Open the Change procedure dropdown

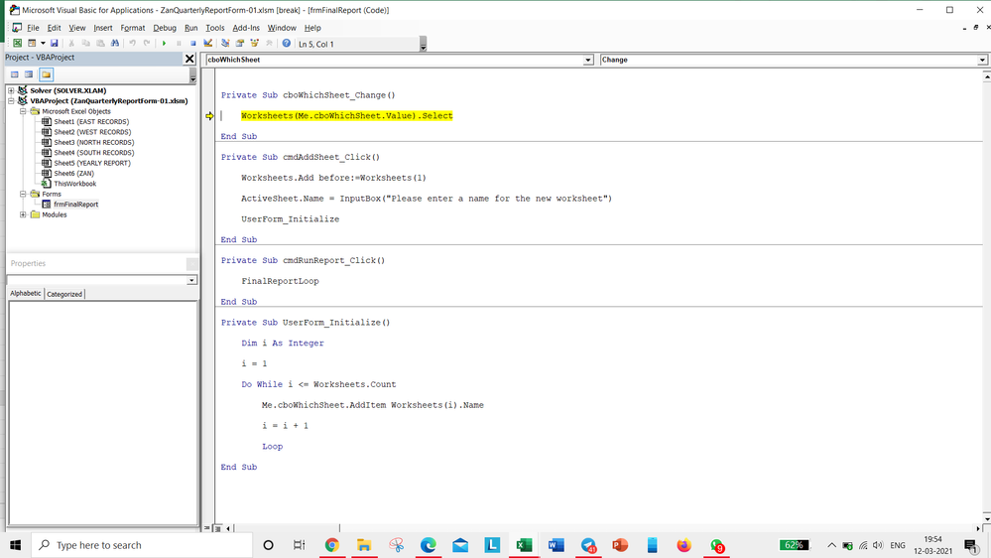[x=982, y=60]
